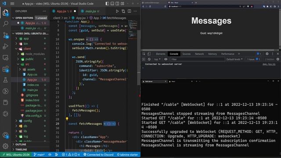Click the lightbulb code action icon
281x158 pixels.
[67, 119]
